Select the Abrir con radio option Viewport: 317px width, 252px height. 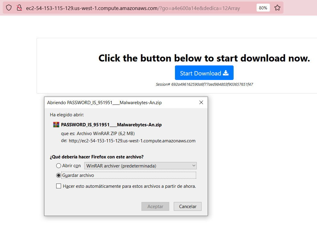(x=58, y=166)
